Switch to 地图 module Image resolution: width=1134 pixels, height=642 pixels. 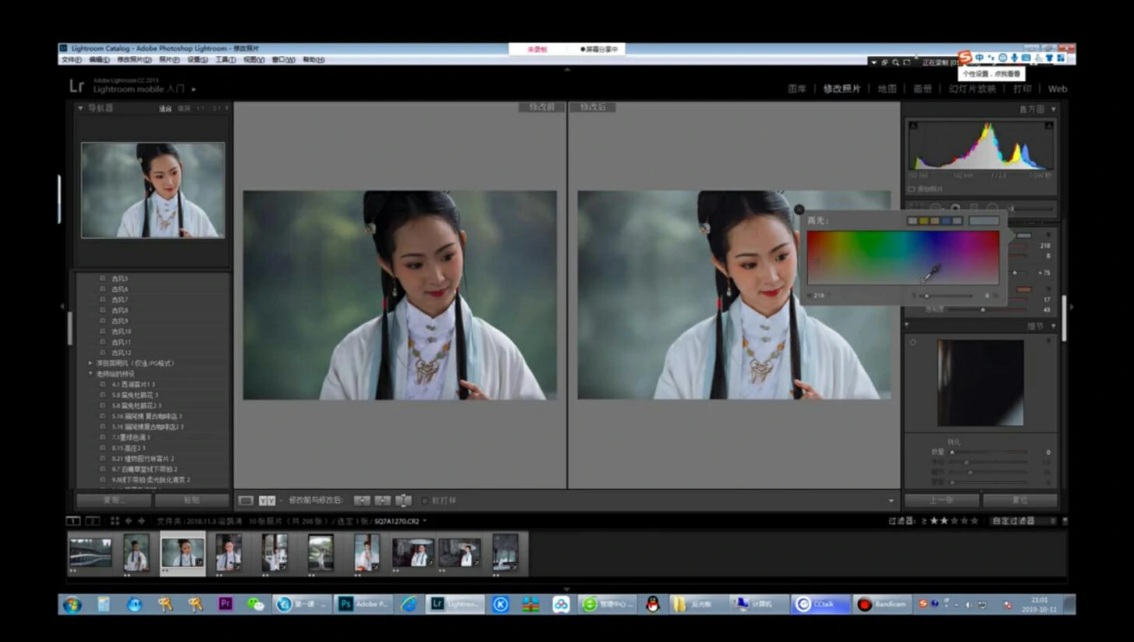point(888,89)
